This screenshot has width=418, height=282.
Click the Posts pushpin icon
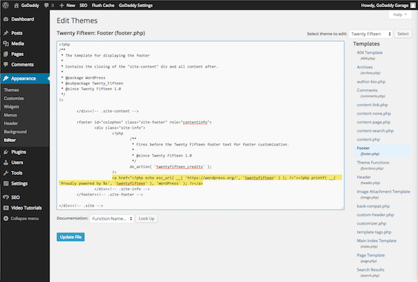tap(6, 33)
